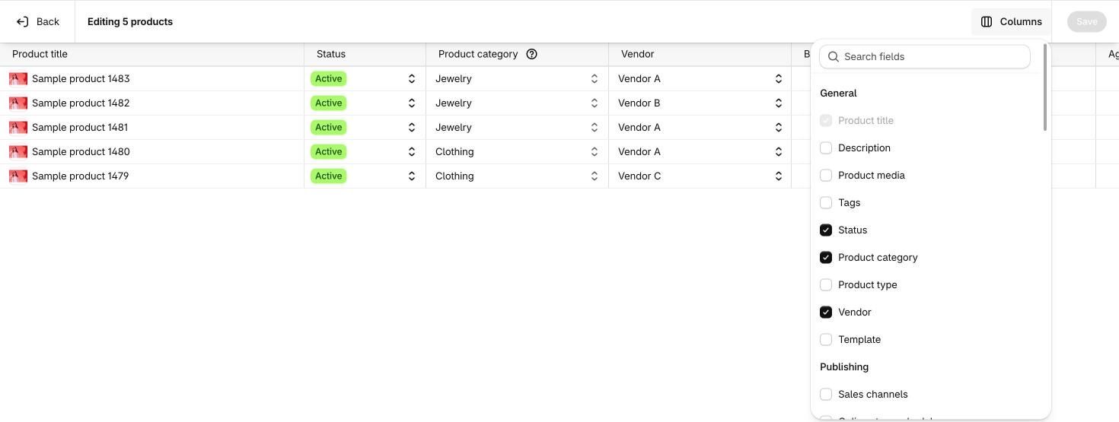Click the Sample product 1479 title cell

click(152, 176)
